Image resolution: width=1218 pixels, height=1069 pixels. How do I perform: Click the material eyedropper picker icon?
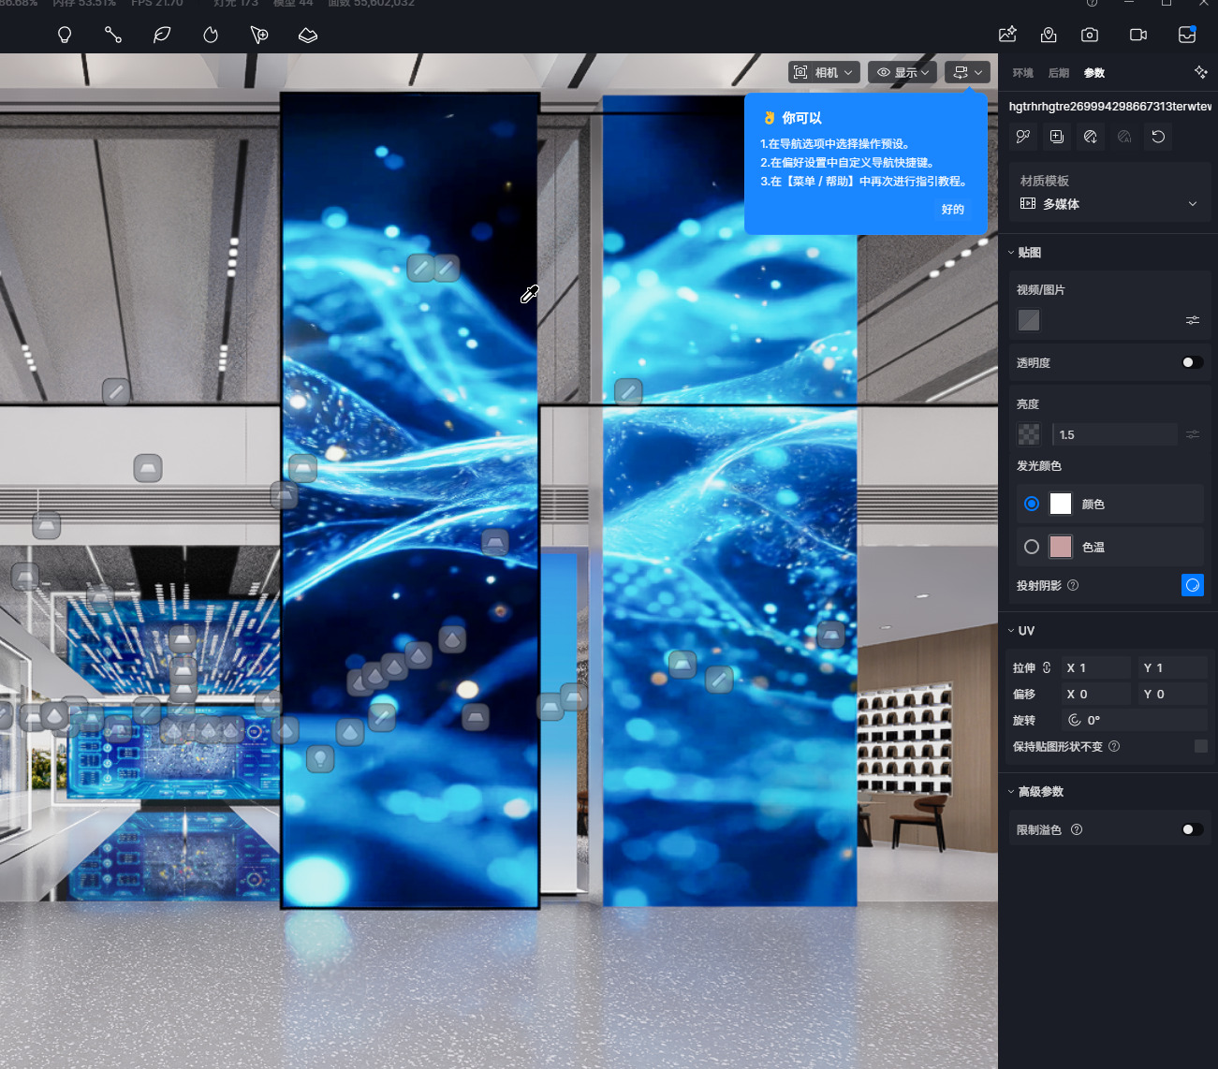click(1023, 137)
